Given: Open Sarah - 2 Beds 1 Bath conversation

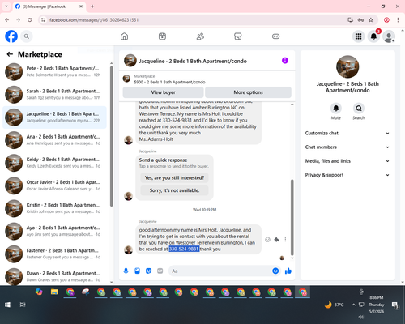Looking at the screenshot, I should pyautogui.click(x=54, y=95).
